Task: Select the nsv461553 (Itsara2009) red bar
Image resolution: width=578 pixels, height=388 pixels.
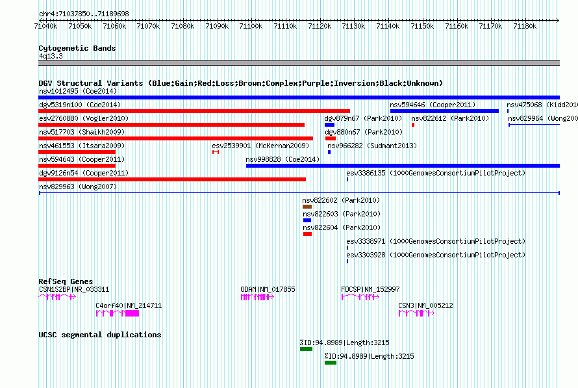Action: pyautogui.click(x=77, y=152)
